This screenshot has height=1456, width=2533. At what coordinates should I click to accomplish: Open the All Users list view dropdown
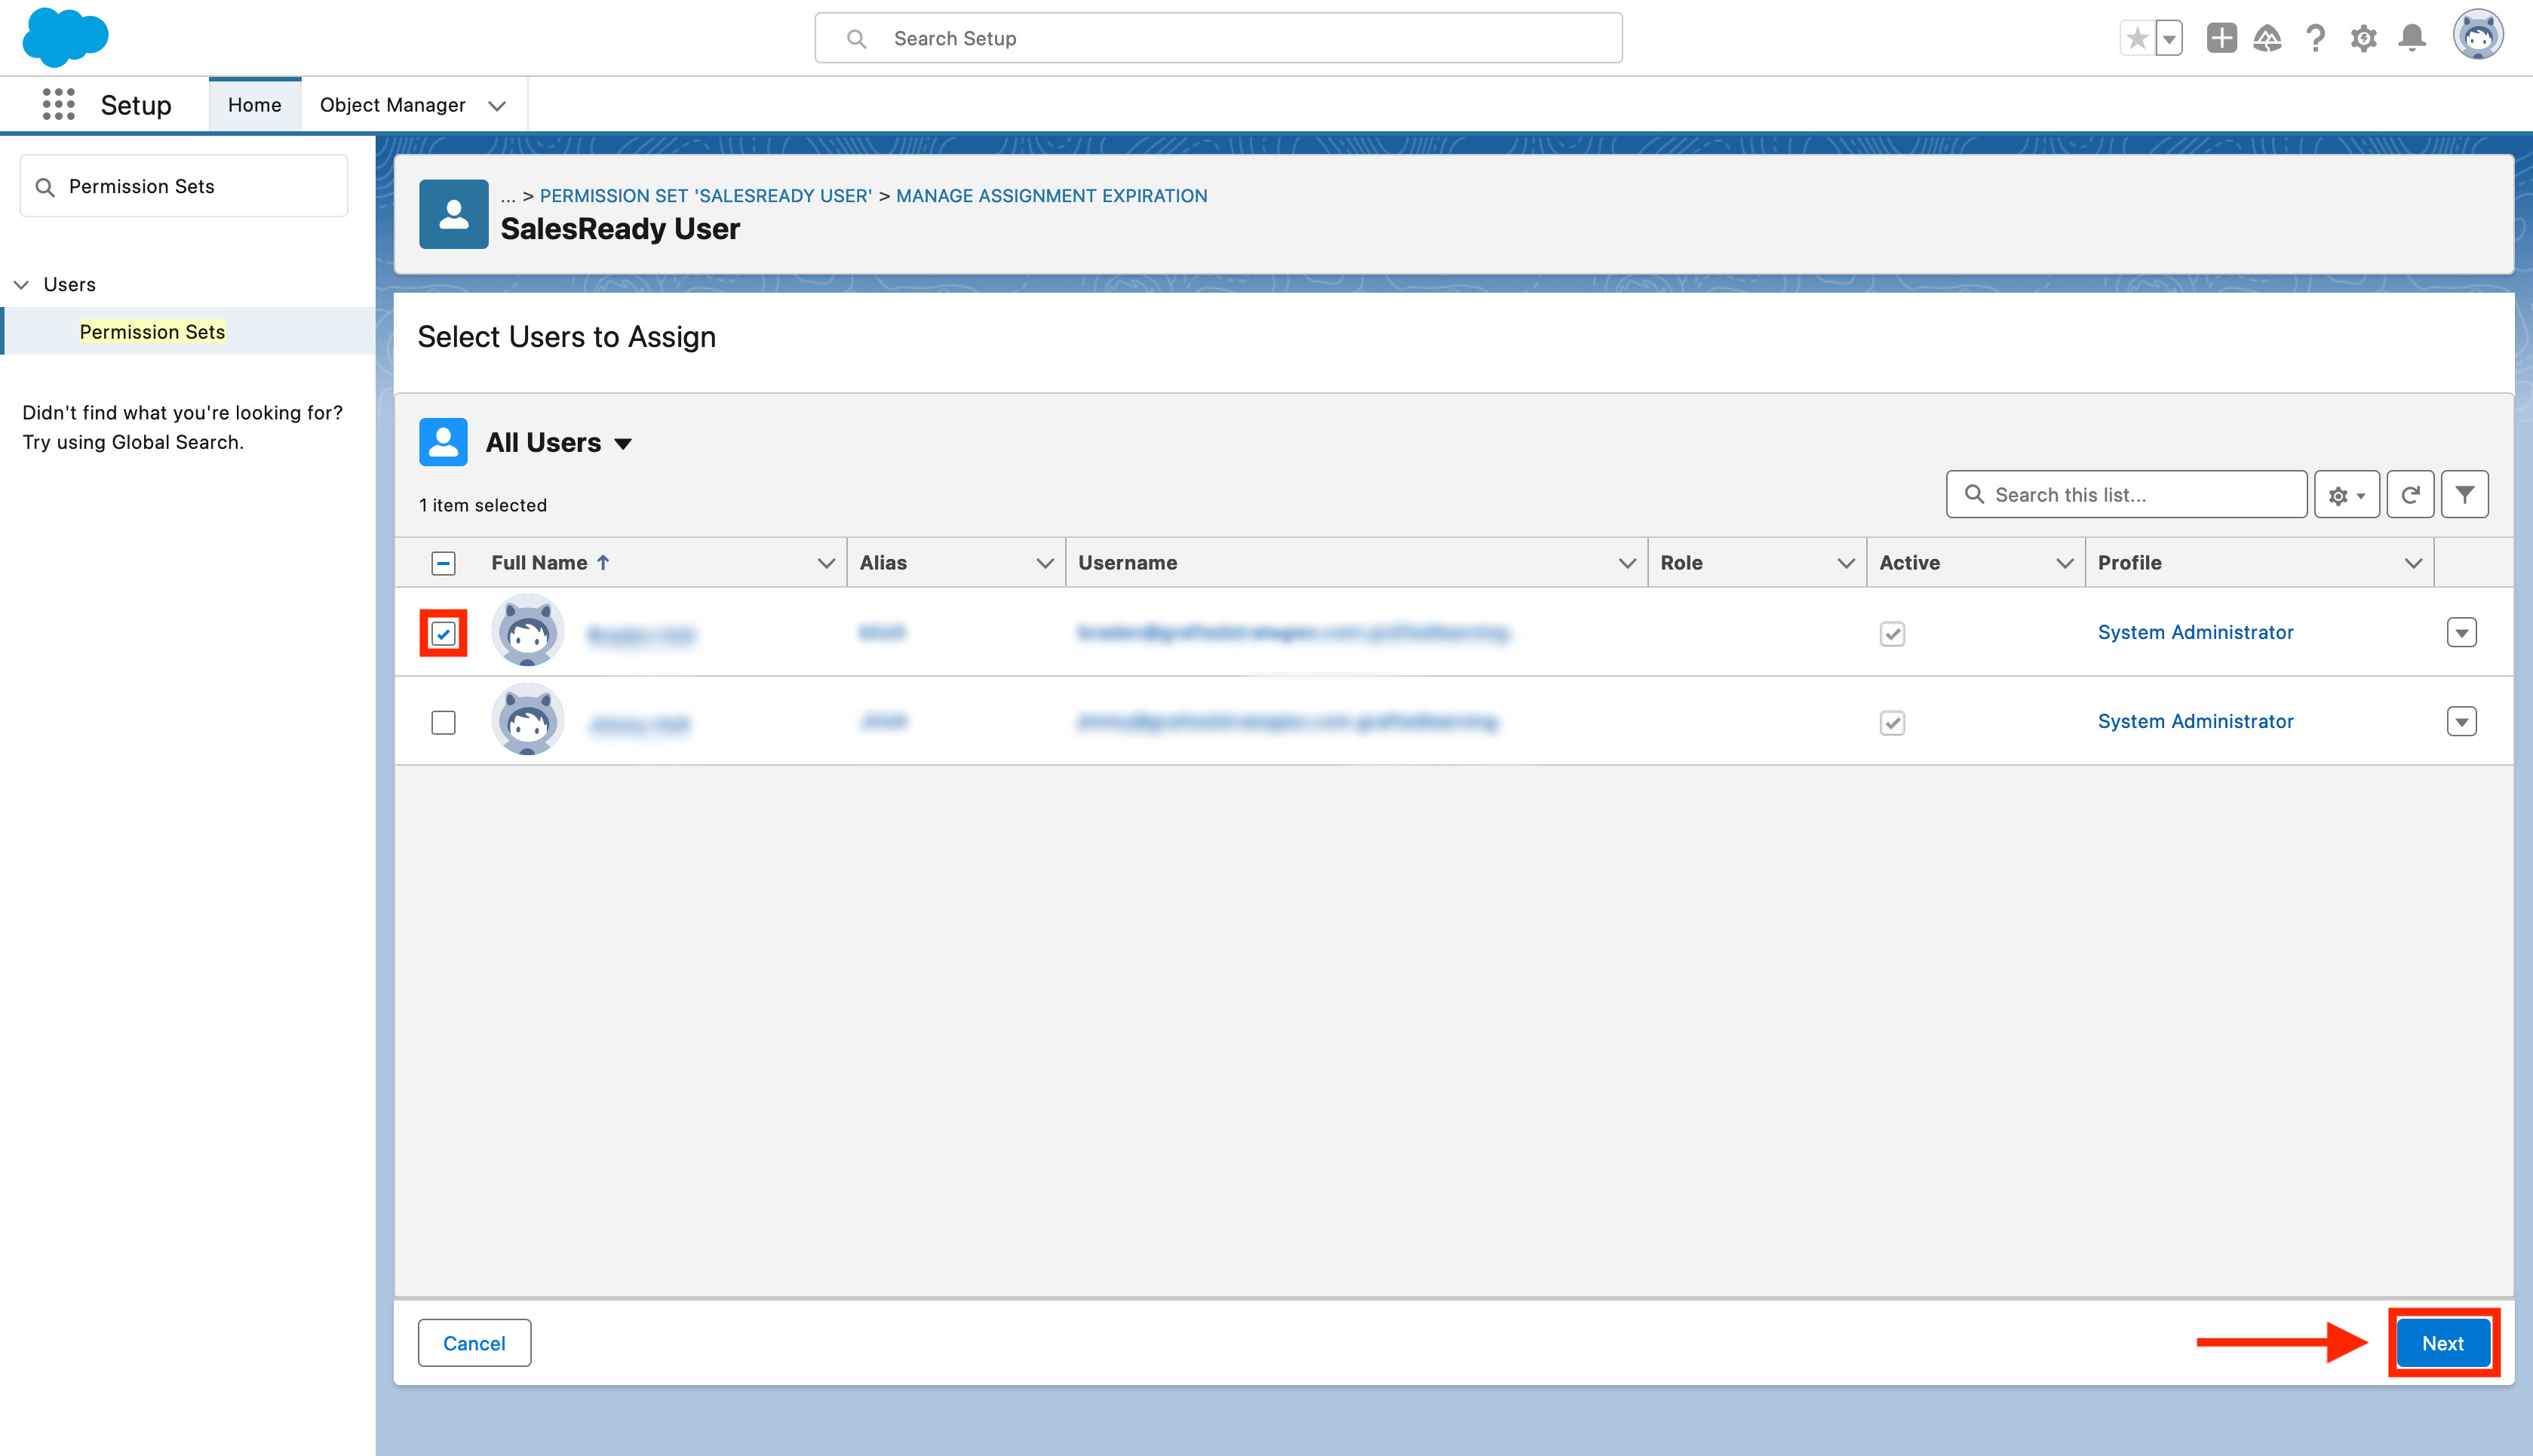point(623,443)
